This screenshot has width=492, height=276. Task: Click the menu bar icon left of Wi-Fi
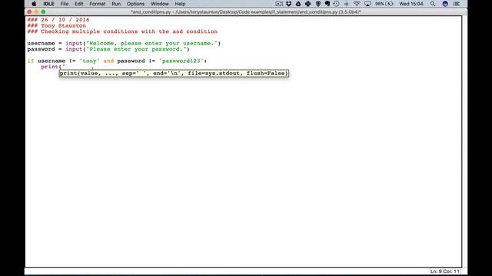(x=347, y=4)
